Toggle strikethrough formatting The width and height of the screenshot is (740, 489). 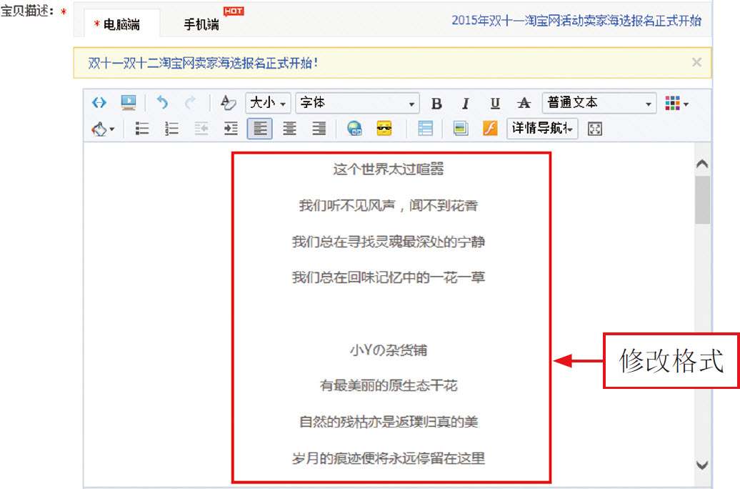[x=524, y=103]
